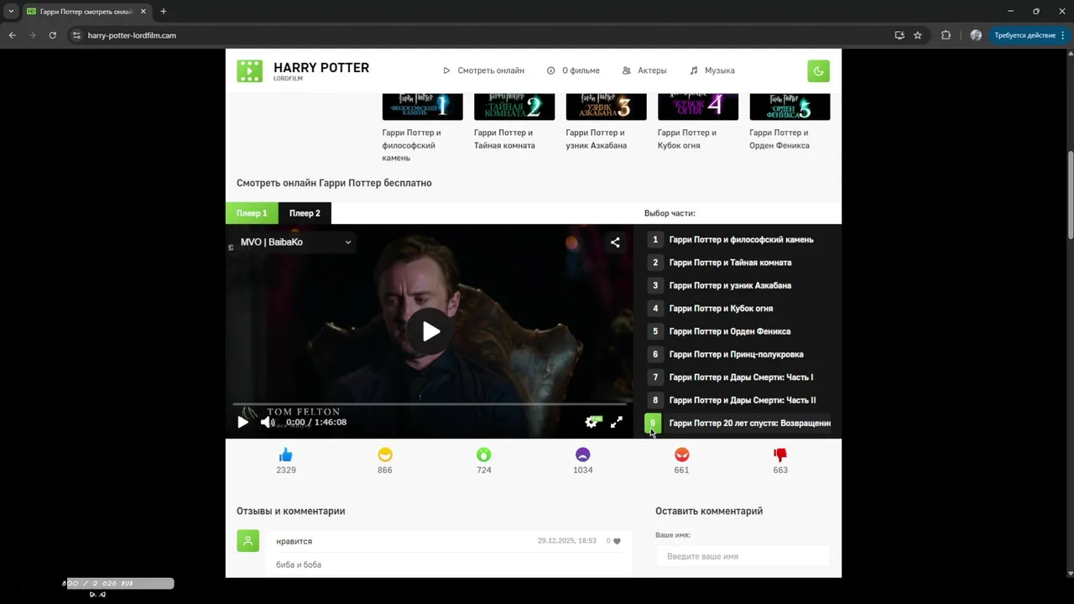Open Кубок огня poster thumbnail
Image resolution: width=1074 pixels, height=604 pixels.
click(x=698, y=107)
